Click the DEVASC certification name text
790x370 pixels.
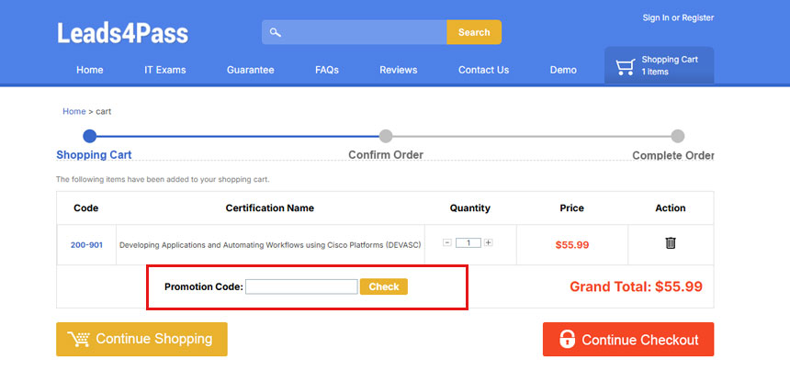click(x=270, y=245)
